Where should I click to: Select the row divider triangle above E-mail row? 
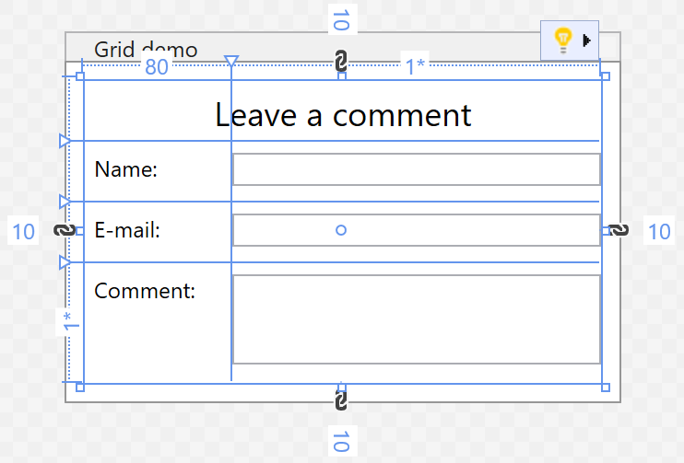[x=65, y=202]
